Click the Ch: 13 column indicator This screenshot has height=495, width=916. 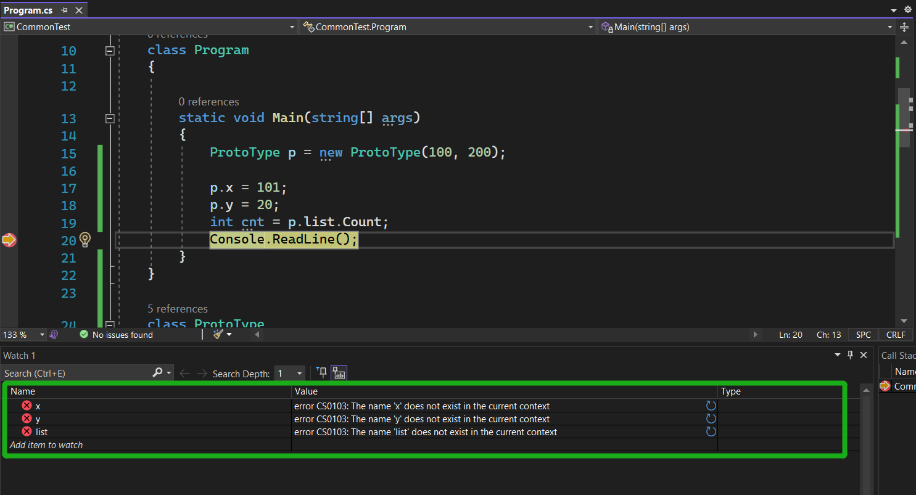(x=829, y=335)
